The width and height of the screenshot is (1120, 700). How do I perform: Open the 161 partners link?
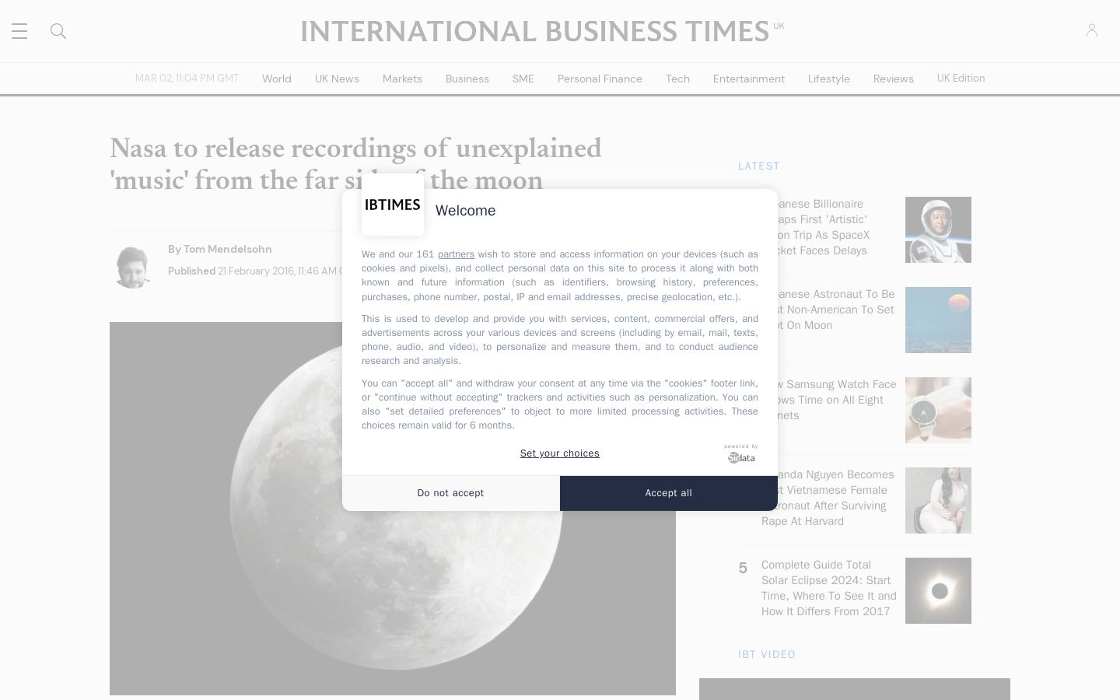tap(456, 254)
